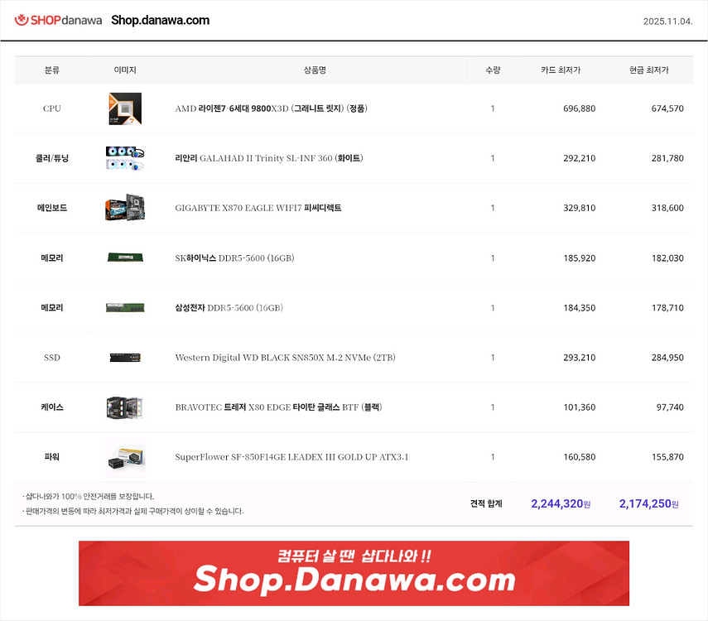The height and width of the screenshot is (621, 708).
Task: Open the GIGABYTE X870 EAGLE motherboard thumbnail
Action: point(124,208)
